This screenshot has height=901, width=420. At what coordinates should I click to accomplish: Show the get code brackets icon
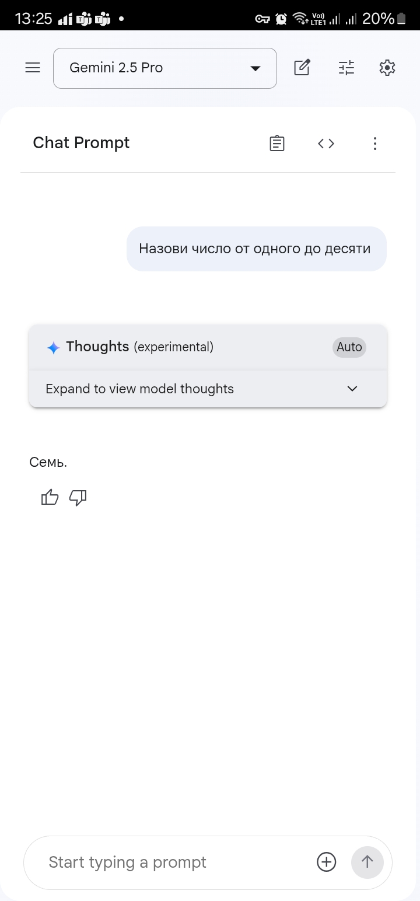point(326,143)
